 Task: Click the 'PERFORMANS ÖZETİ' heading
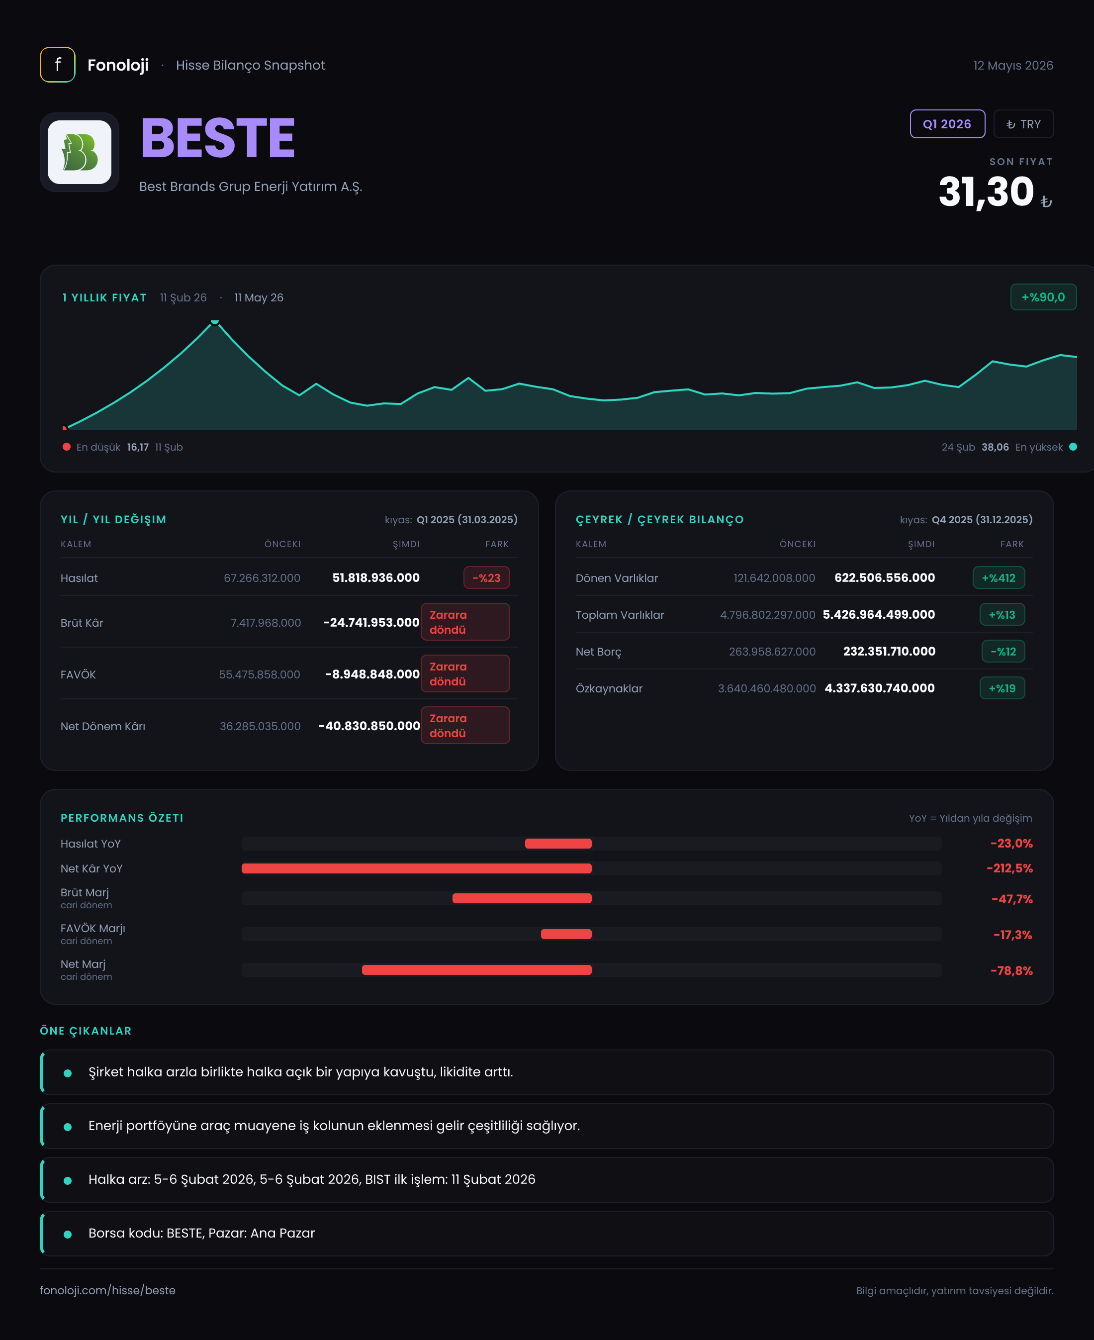(x=122, y=818)
